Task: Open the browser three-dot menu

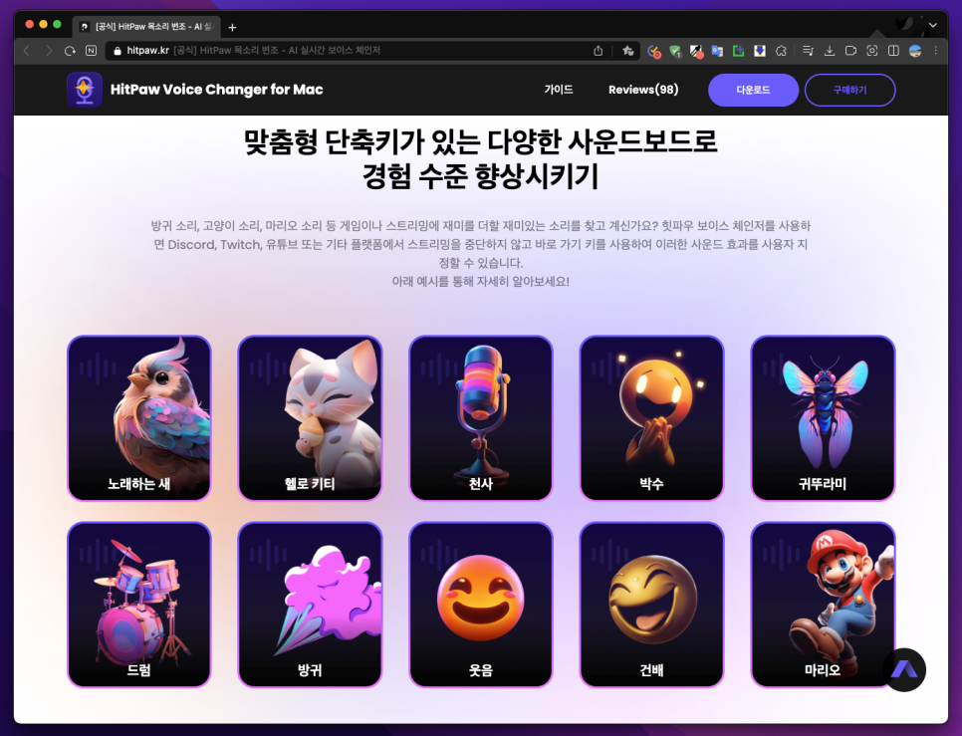Action: [936, 51]
